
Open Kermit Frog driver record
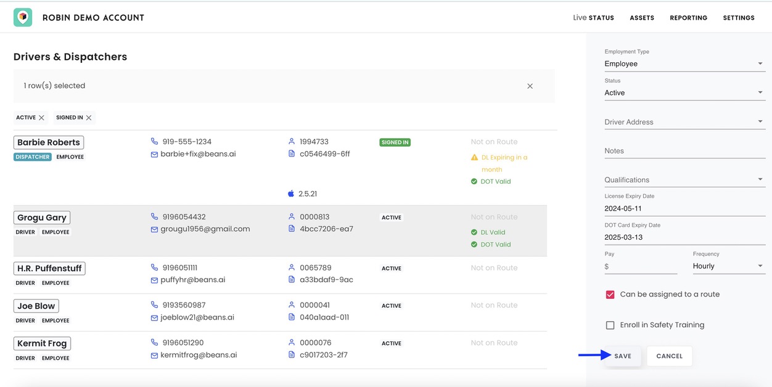[42, 344]
